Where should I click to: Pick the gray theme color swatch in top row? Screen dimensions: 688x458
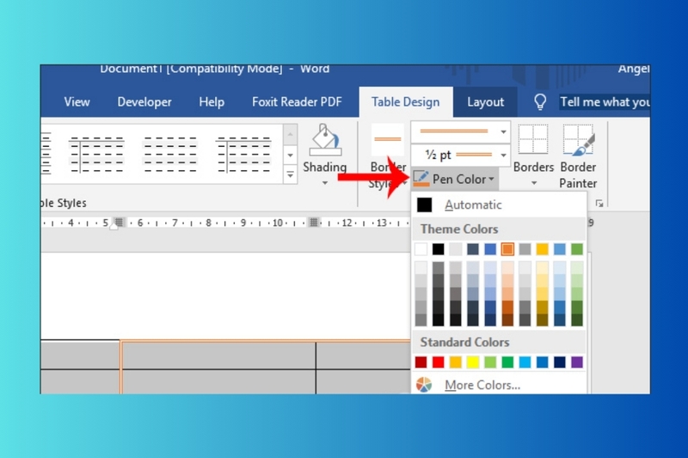click(525, 249)
